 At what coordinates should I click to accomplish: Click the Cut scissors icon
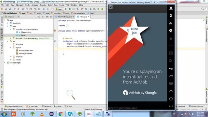[23, 9]
